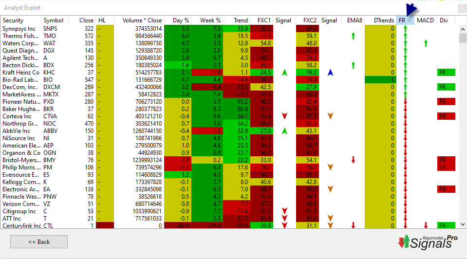Click the green Signal arrow for AbbVie
Image resolution: width=467 pixels, height=259 pixels.
click(x=284, y=130)
